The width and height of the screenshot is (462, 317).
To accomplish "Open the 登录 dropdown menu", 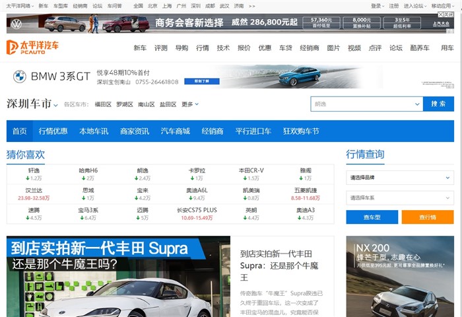I will (x=378, y=6).
